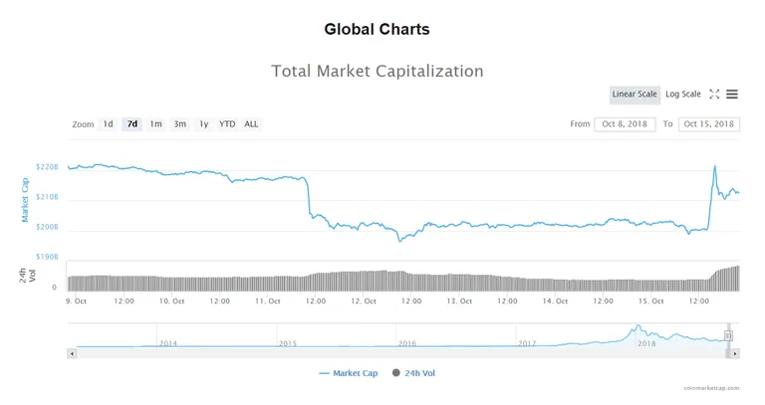Image resolution: width=765 pixels, height=405 pixels.
Task: Toggle fullscreen chart view icon
Action: [714, 95]
